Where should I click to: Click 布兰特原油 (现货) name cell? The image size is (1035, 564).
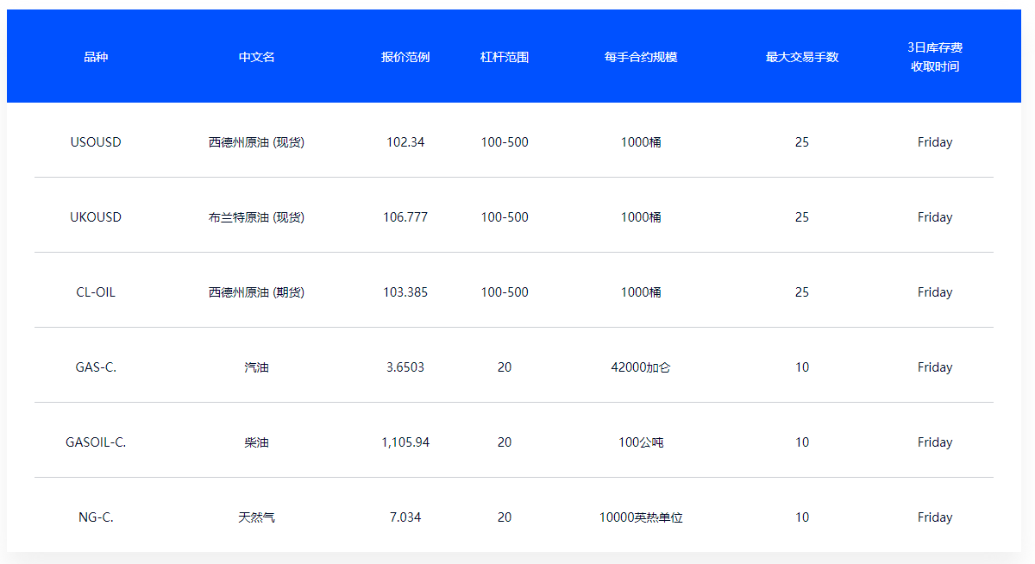[x=257, y=217]
